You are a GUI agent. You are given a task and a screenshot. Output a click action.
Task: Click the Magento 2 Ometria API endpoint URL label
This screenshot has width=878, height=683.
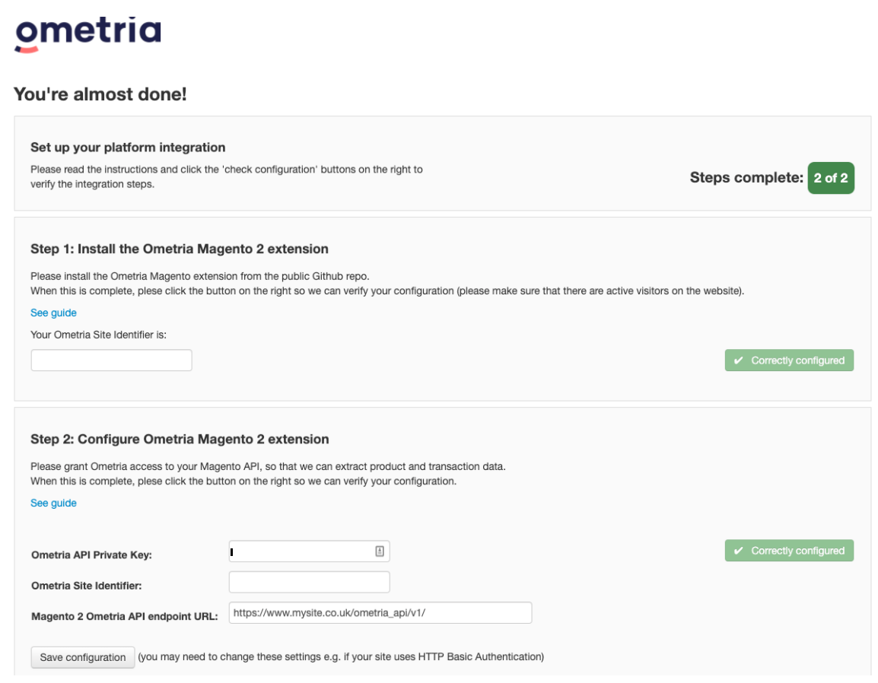125,616
